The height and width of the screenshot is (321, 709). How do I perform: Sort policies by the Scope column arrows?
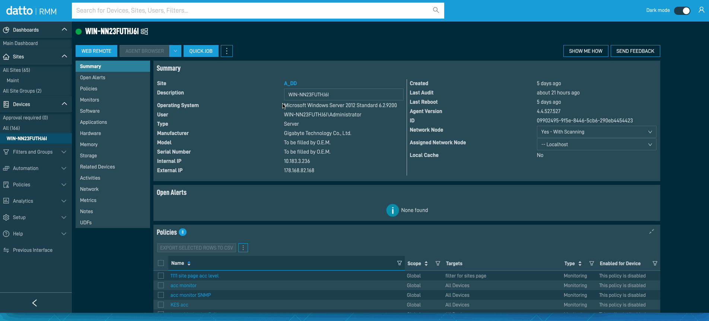pos(426,263)
